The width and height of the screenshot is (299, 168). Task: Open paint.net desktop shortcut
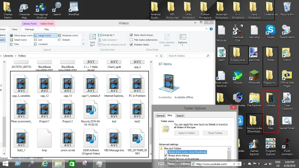254,55
